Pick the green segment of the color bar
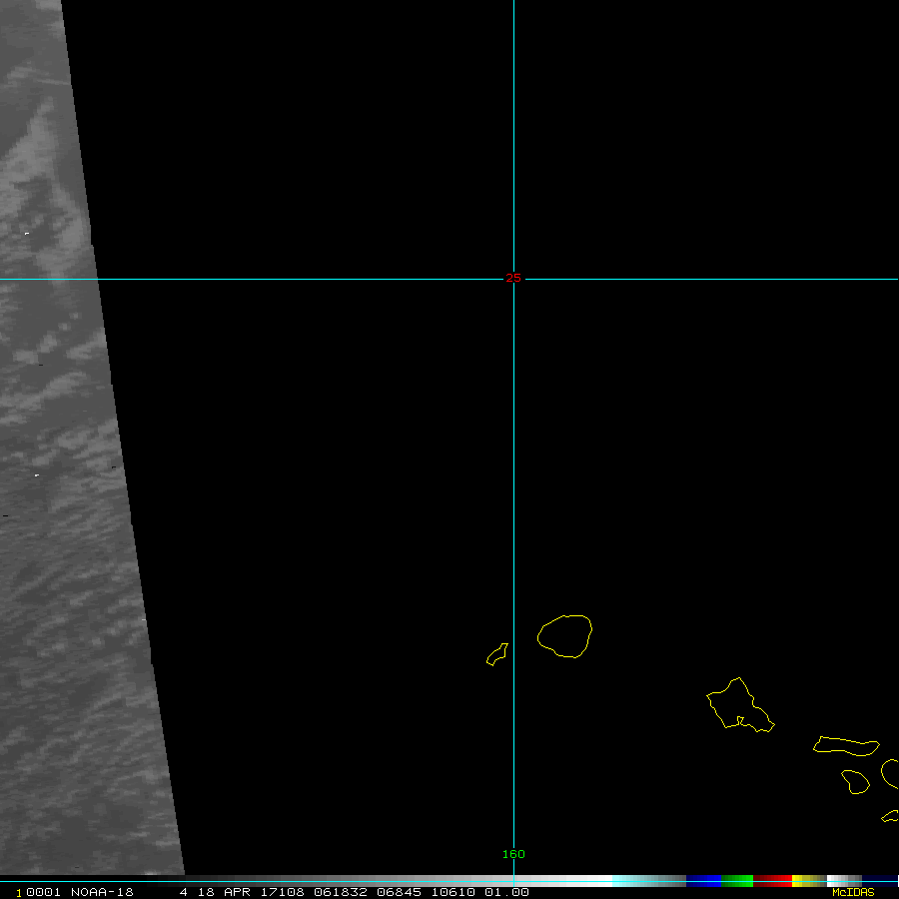Image resolution: width=899 pixels, height=899 pixels. coord(737,880)
